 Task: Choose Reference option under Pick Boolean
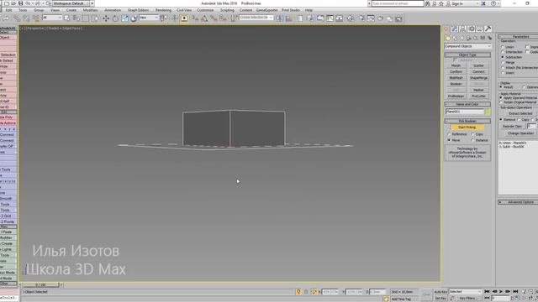(x=449, y=134)
